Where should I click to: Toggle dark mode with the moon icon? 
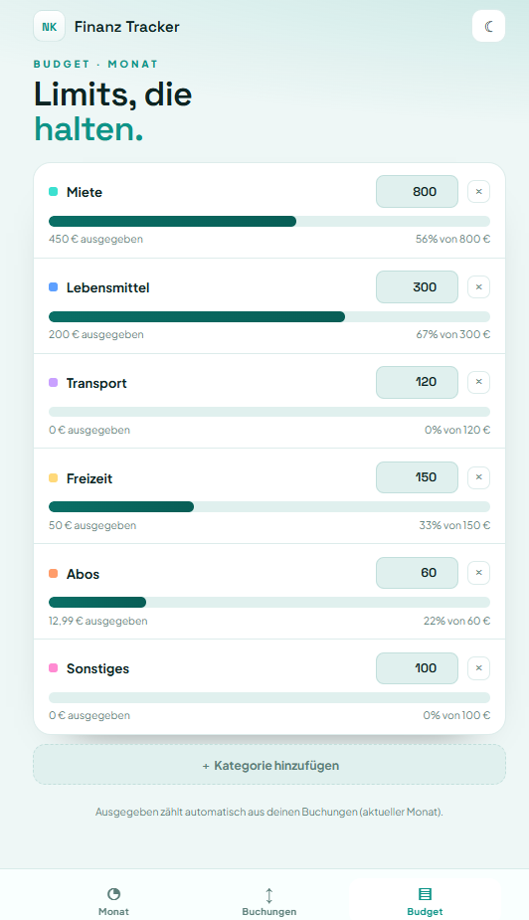pyautogui.click(x=488, y=27)
